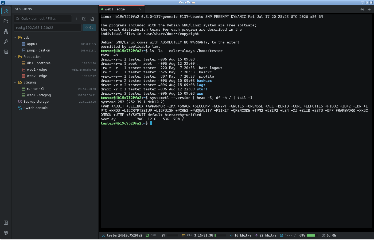Image resolution: width=374 pixels, height=240 pixels.
Task: Click the CPU chip icon in status bar
Action: click(147, 235)
